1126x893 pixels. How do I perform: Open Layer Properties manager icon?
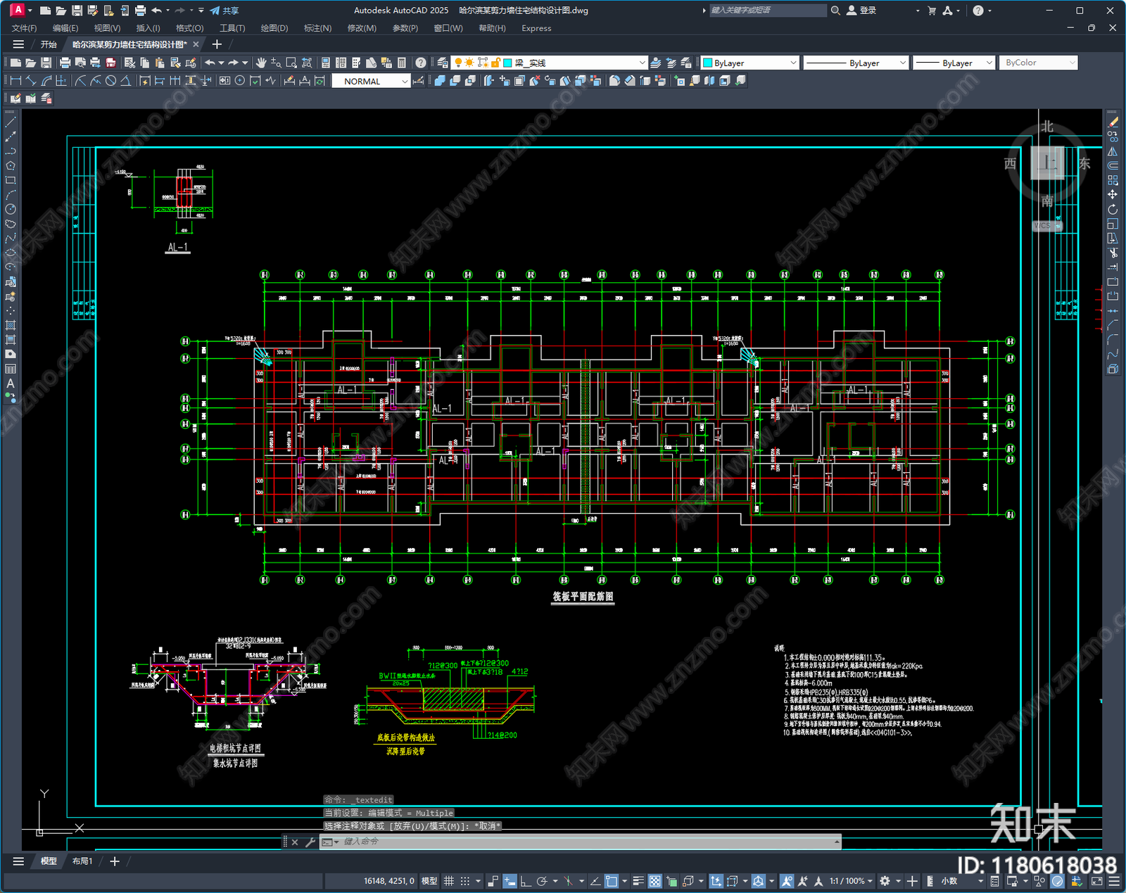click(x=443, y=63)
